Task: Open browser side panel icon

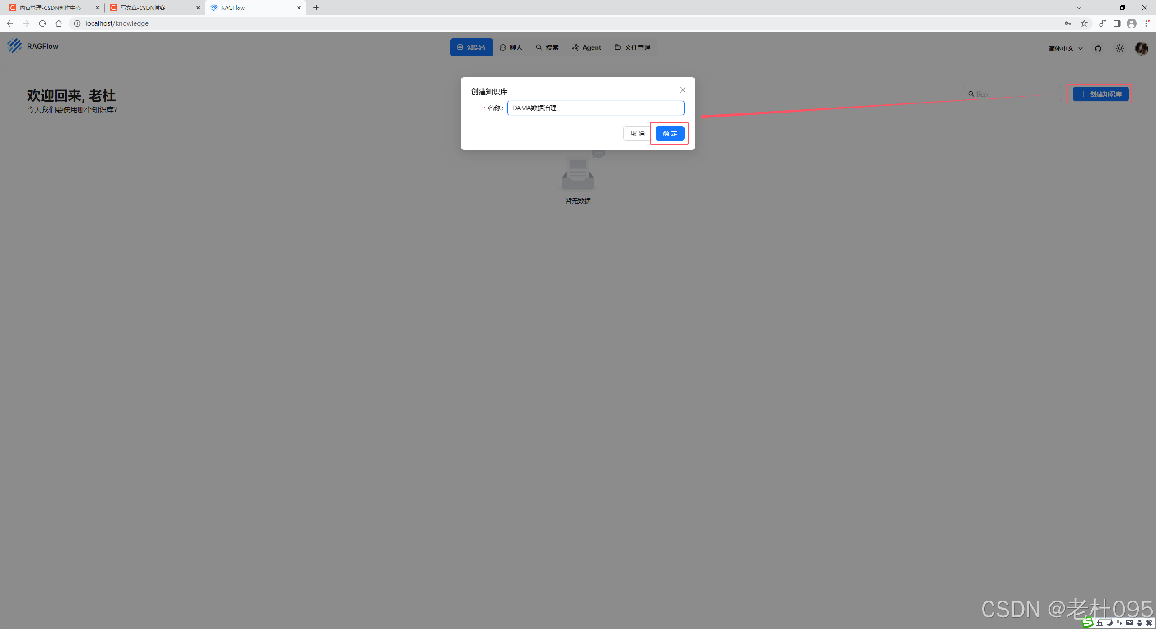Action: (1117, 23)
